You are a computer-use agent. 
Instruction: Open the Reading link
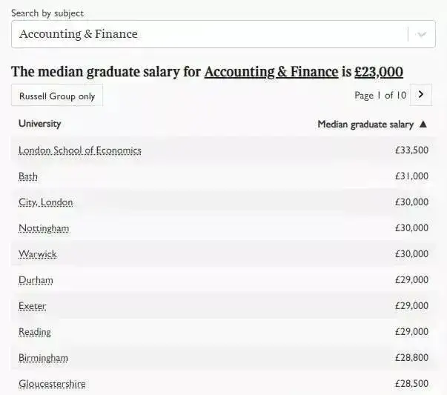pos(35,332)
